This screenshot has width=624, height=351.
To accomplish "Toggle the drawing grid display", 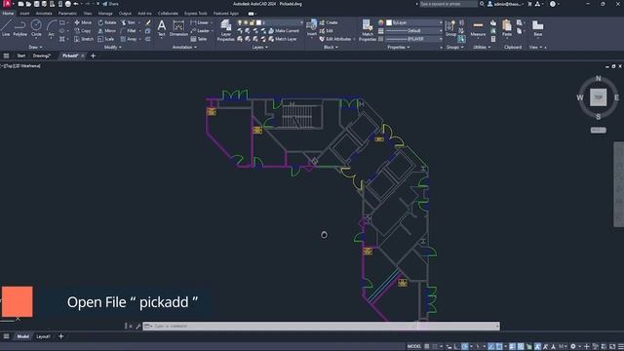I will pyautogui.click(x=427, y=347).
